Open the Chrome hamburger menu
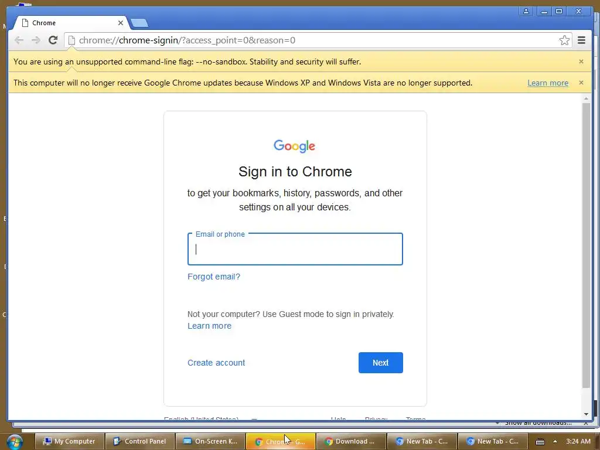600x450 pixels. tap(581, 40)
